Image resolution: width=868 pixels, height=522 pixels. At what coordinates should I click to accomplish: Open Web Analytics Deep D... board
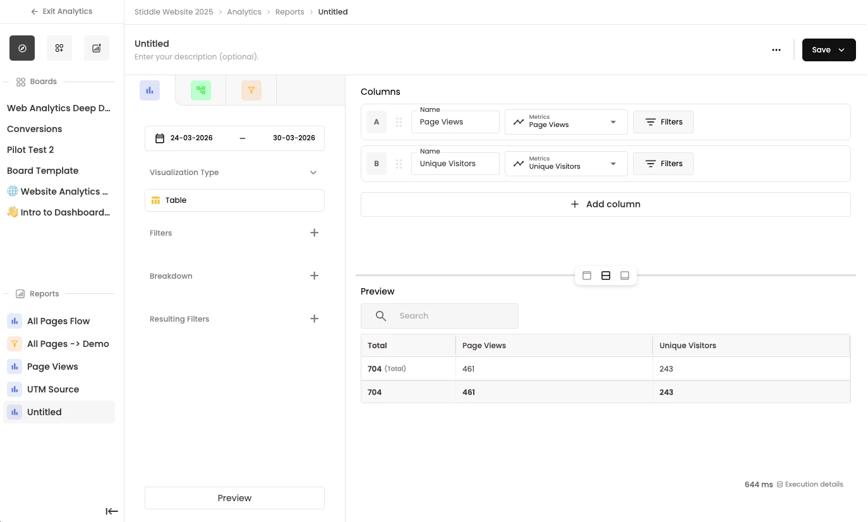tap(59, 108)
